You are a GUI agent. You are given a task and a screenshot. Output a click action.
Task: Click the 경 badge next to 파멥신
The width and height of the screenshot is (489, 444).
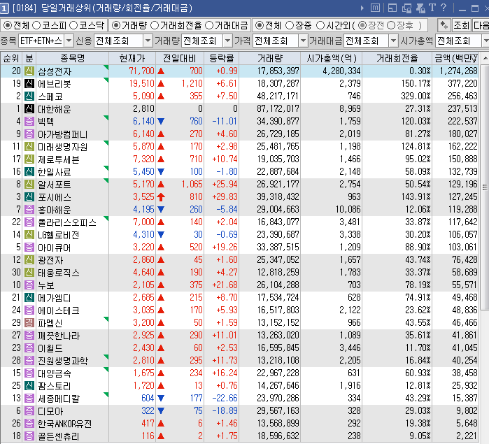[x=29, y=323]
